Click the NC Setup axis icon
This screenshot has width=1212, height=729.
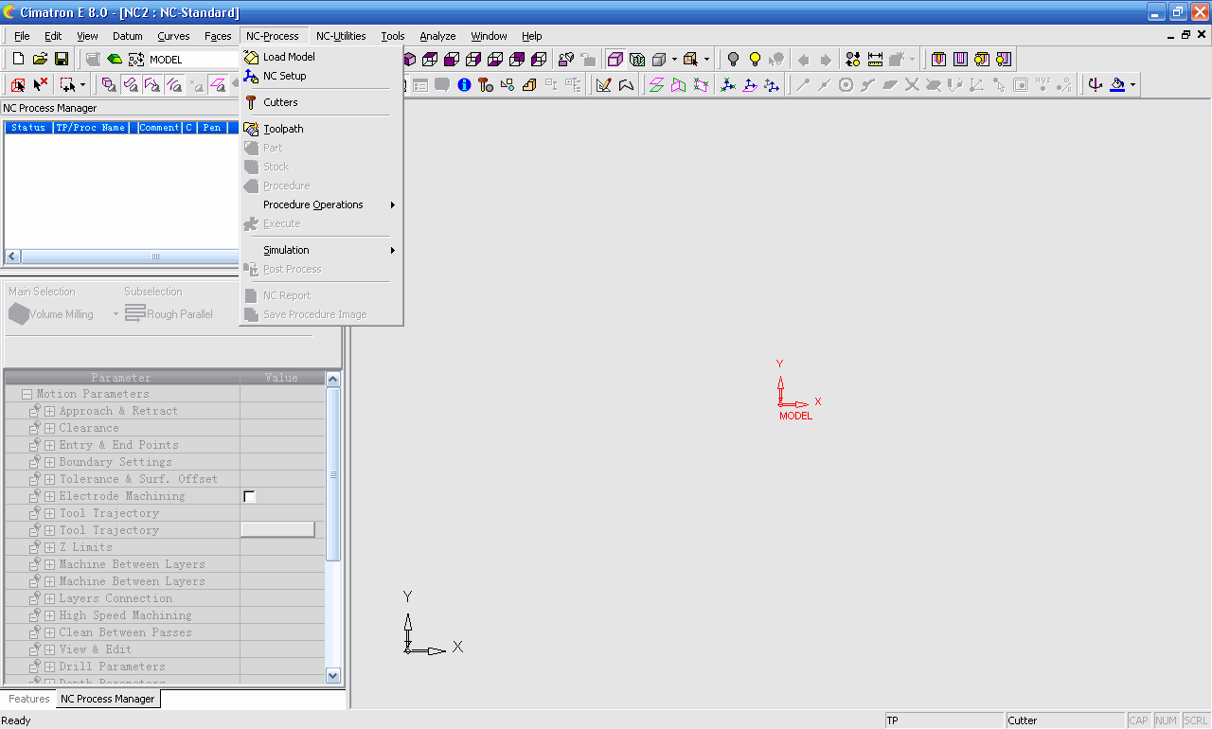point(251,76)
